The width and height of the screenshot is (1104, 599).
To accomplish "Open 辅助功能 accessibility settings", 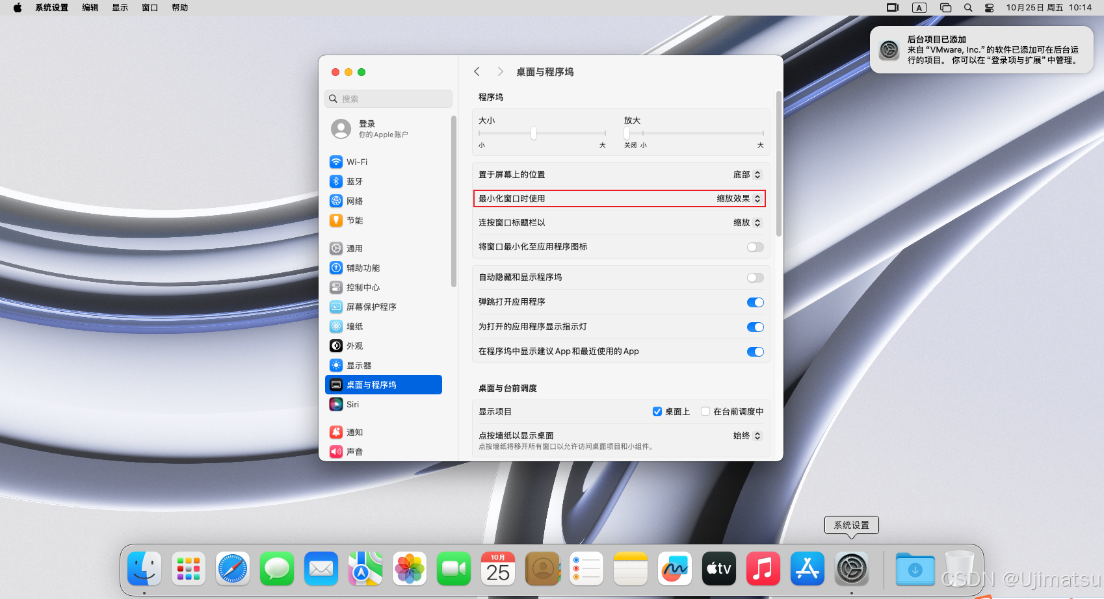I will pyautogui.click(x=384, y=268).
